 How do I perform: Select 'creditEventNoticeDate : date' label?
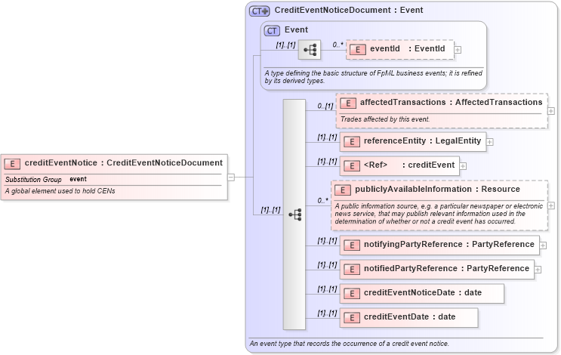coord(423,293)
